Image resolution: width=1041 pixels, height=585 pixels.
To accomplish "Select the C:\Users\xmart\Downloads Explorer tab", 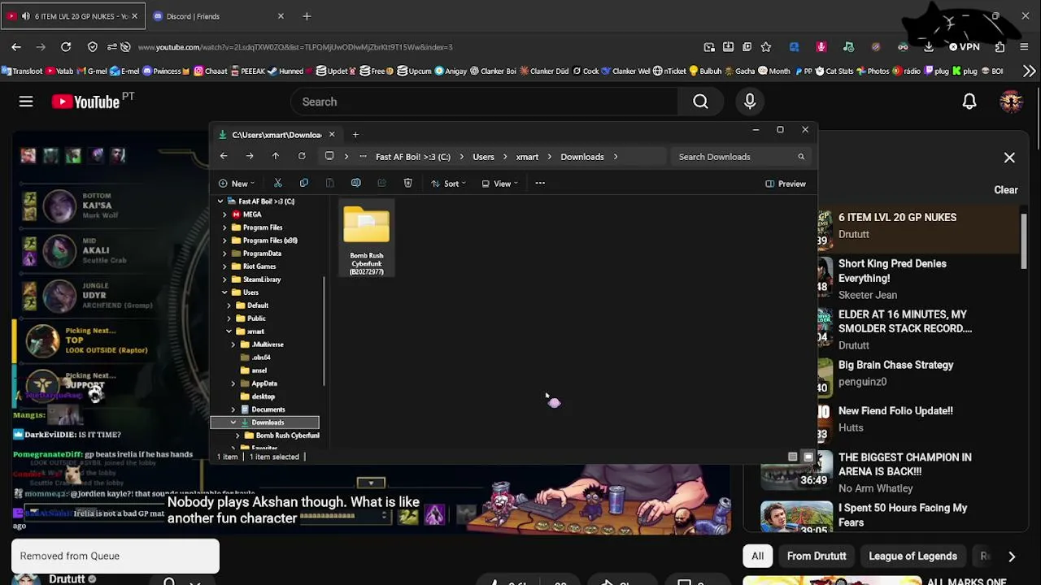I will (277, 135).
